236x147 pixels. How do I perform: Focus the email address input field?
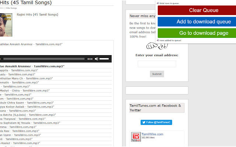click(157, 64)
